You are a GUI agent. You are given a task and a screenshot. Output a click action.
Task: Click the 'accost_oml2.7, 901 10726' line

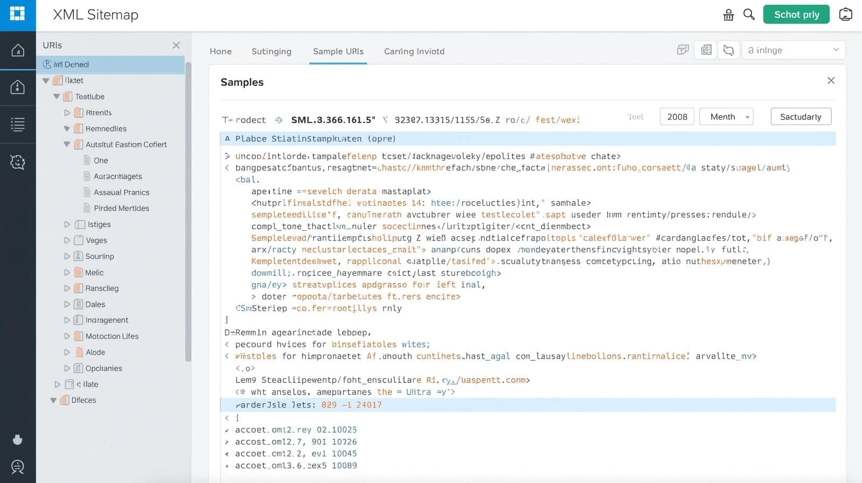pos(296,441)
